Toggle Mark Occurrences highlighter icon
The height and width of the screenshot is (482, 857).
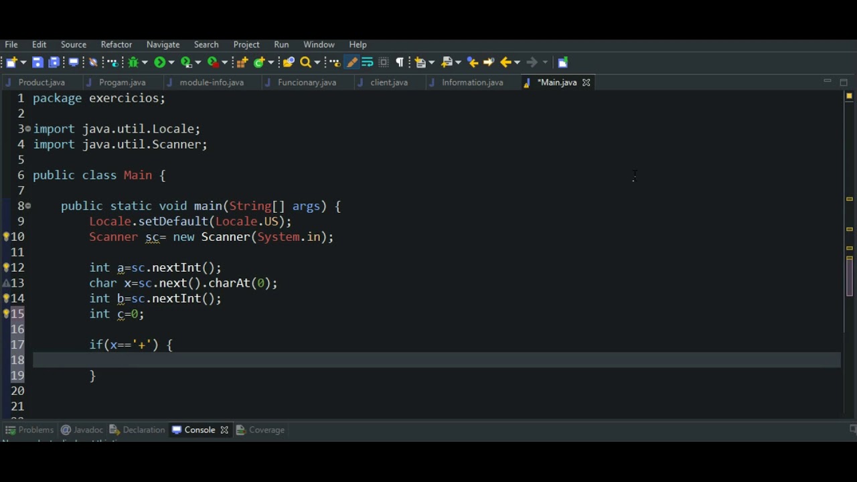352,62
